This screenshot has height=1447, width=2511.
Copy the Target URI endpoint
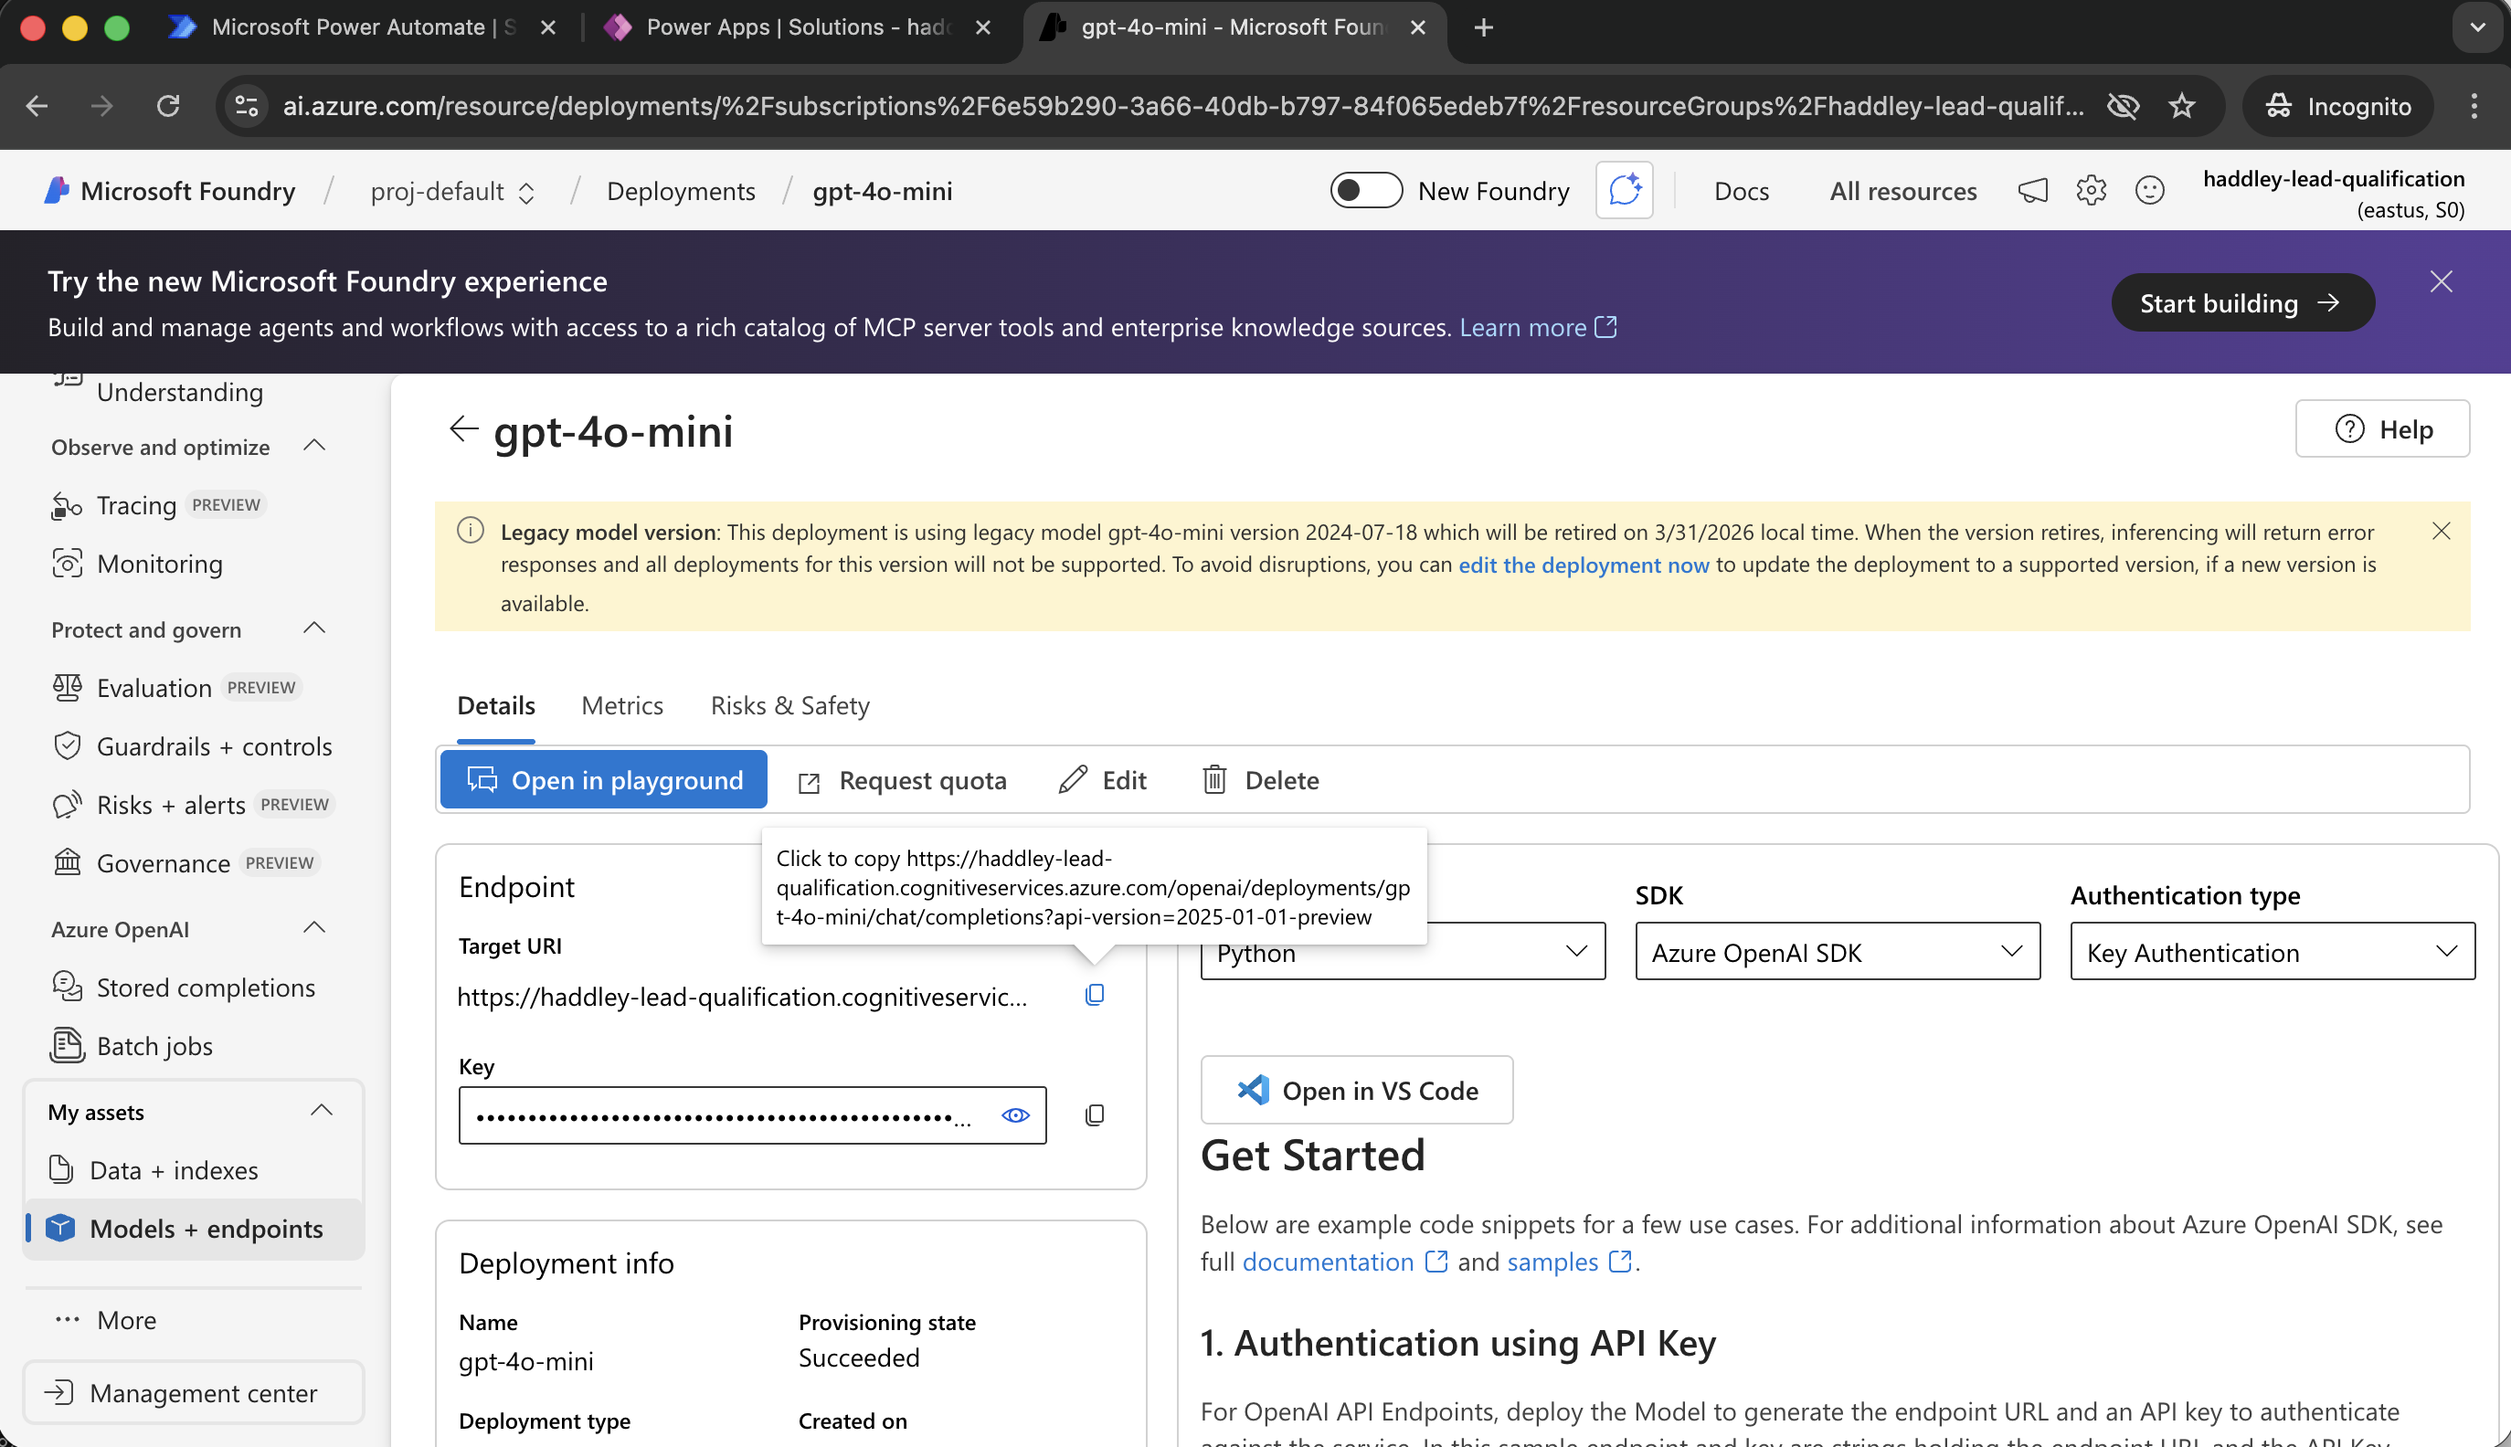1095,994
